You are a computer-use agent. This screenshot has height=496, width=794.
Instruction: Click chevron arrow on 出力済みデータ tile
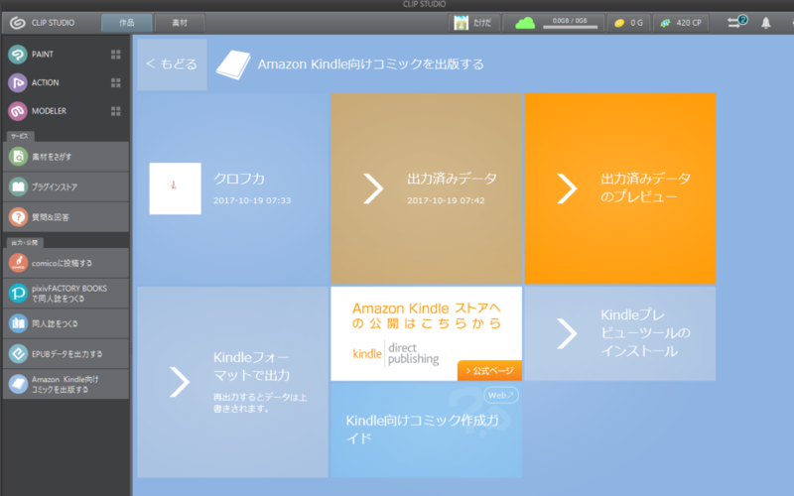coord(373,188)
